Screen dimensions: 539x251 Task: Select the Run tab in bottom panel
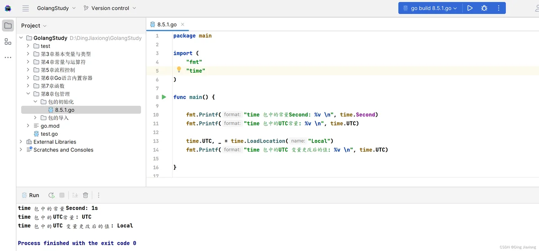click(x=31, y=195)
